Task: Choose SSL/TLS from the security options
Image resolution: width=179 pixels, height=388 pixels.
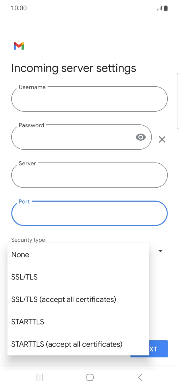Action: (x=24, y=277)
